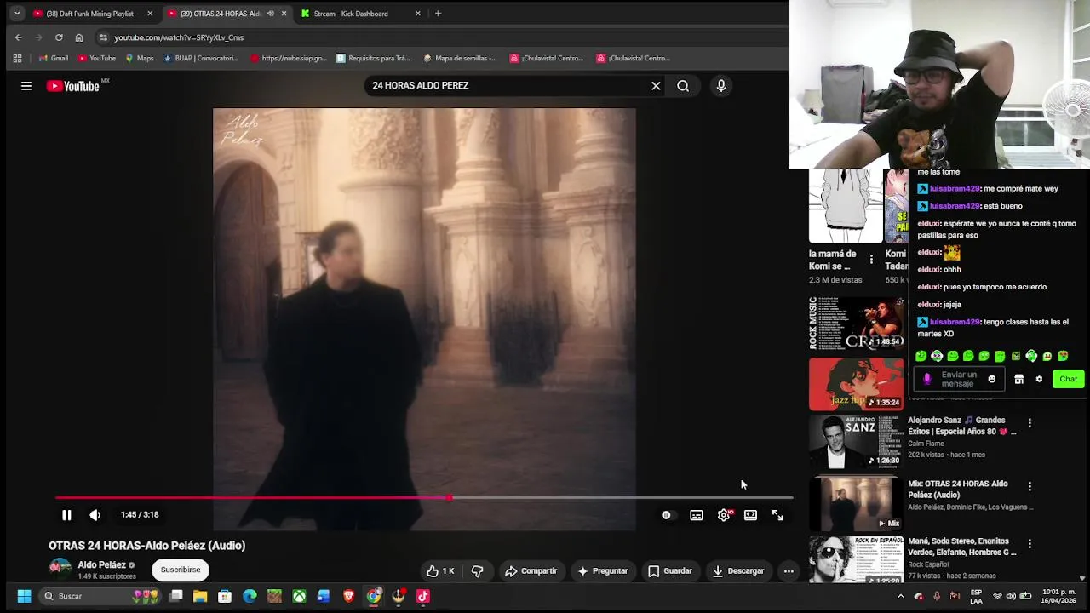This screenshot has height=613, width=1090.
Task: Open the Rock Music 1:48:54 thumbnail
Action: tap(856, 323)
